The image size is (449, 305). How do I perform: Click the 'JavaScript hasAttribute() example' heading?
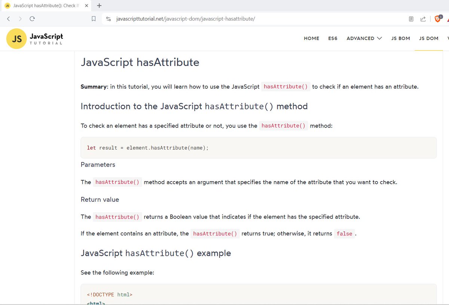click(x=156, y=253)
